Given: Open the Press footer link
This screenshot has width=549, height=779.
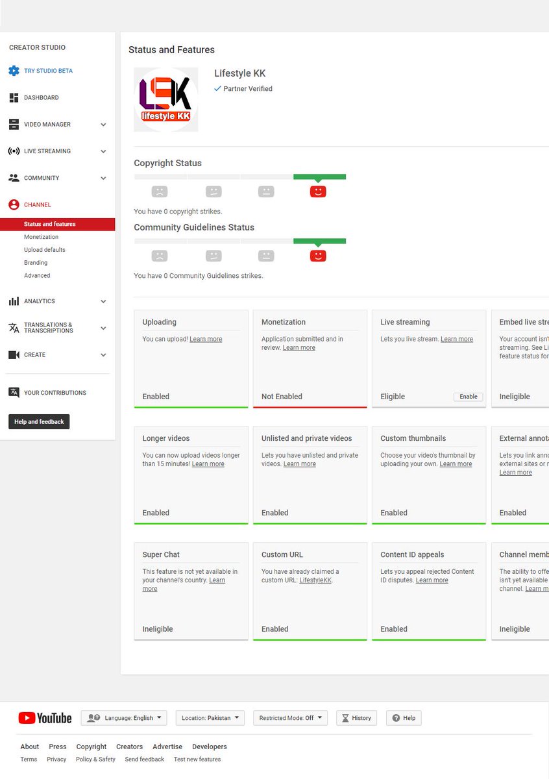Looking at the screenshot, I should coord(58,747).
